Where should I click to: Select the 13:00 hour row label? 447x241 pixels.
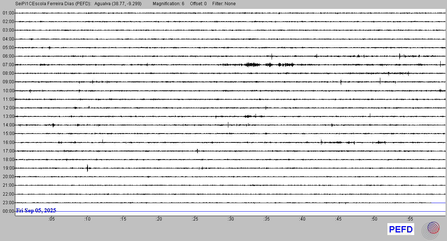8,116
